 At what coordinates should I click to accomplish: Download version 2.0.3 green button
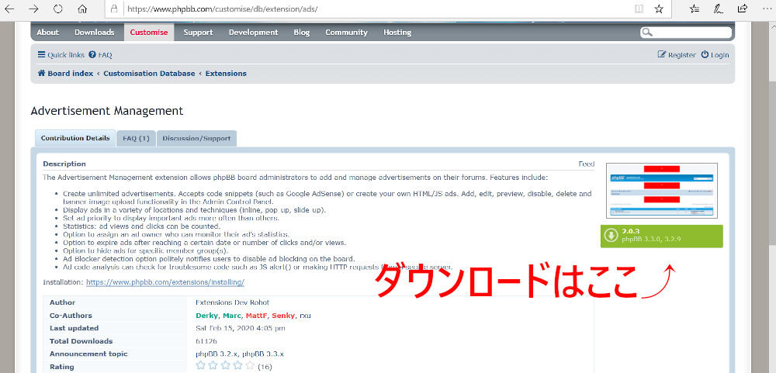661,236
